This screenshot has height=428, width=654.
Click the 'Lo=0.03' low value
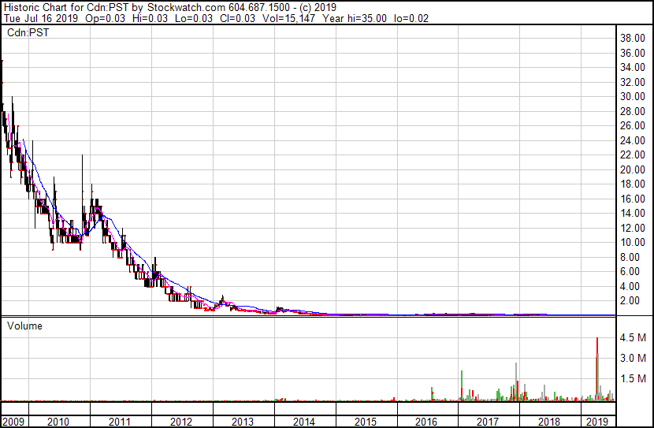[193, 18]
